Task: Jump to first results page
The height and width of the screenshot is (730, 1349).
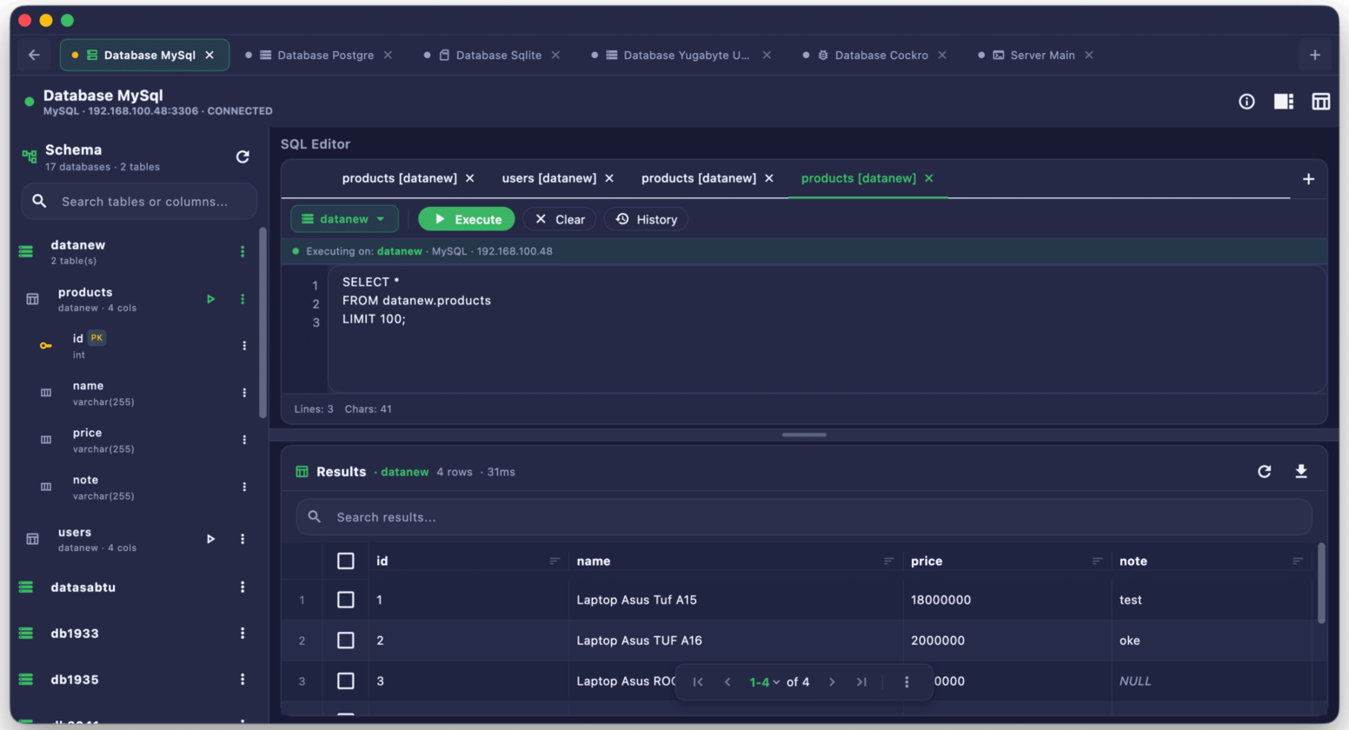Action: [x=698, y=682]
